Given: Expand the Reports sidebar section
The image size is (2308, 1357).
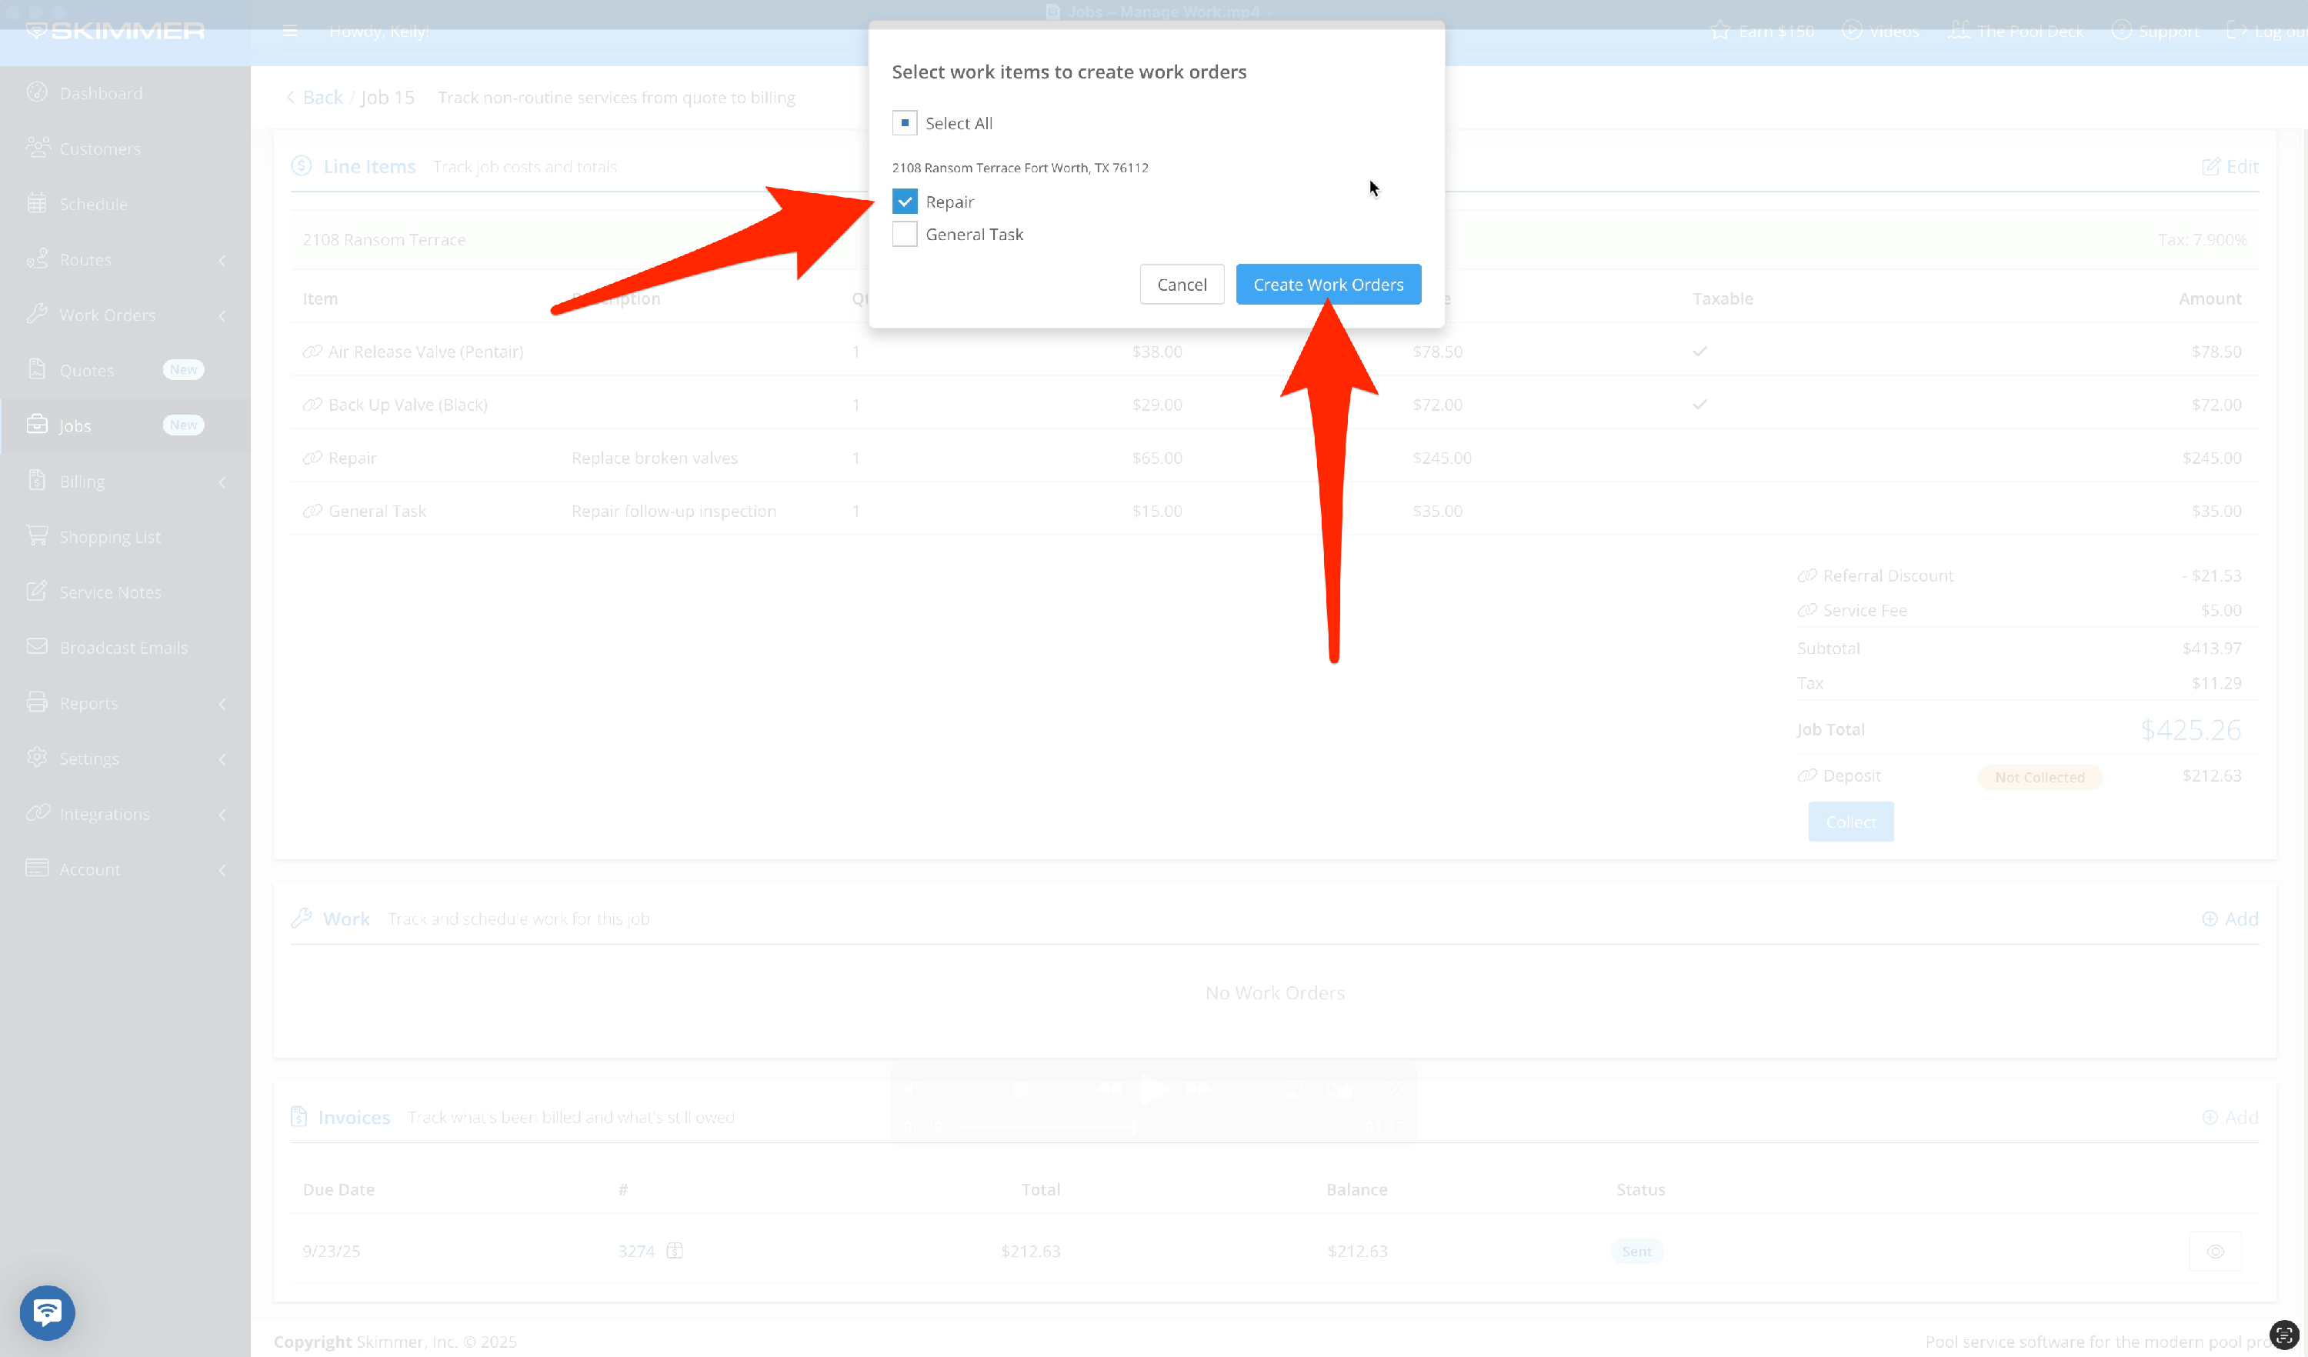Looking at the screenshot, I should pyautogui.click(x=222, y=703).
